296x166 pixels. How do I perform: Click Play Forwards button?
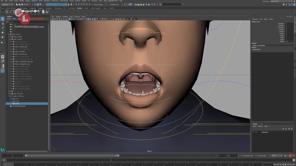(x=285, y=165)
